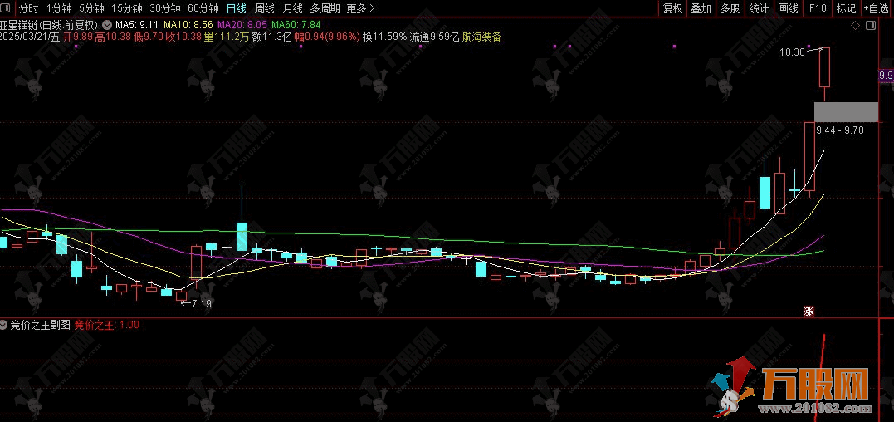
Task: Activate the 画线 drawing tools
Action: coord(789,8)
